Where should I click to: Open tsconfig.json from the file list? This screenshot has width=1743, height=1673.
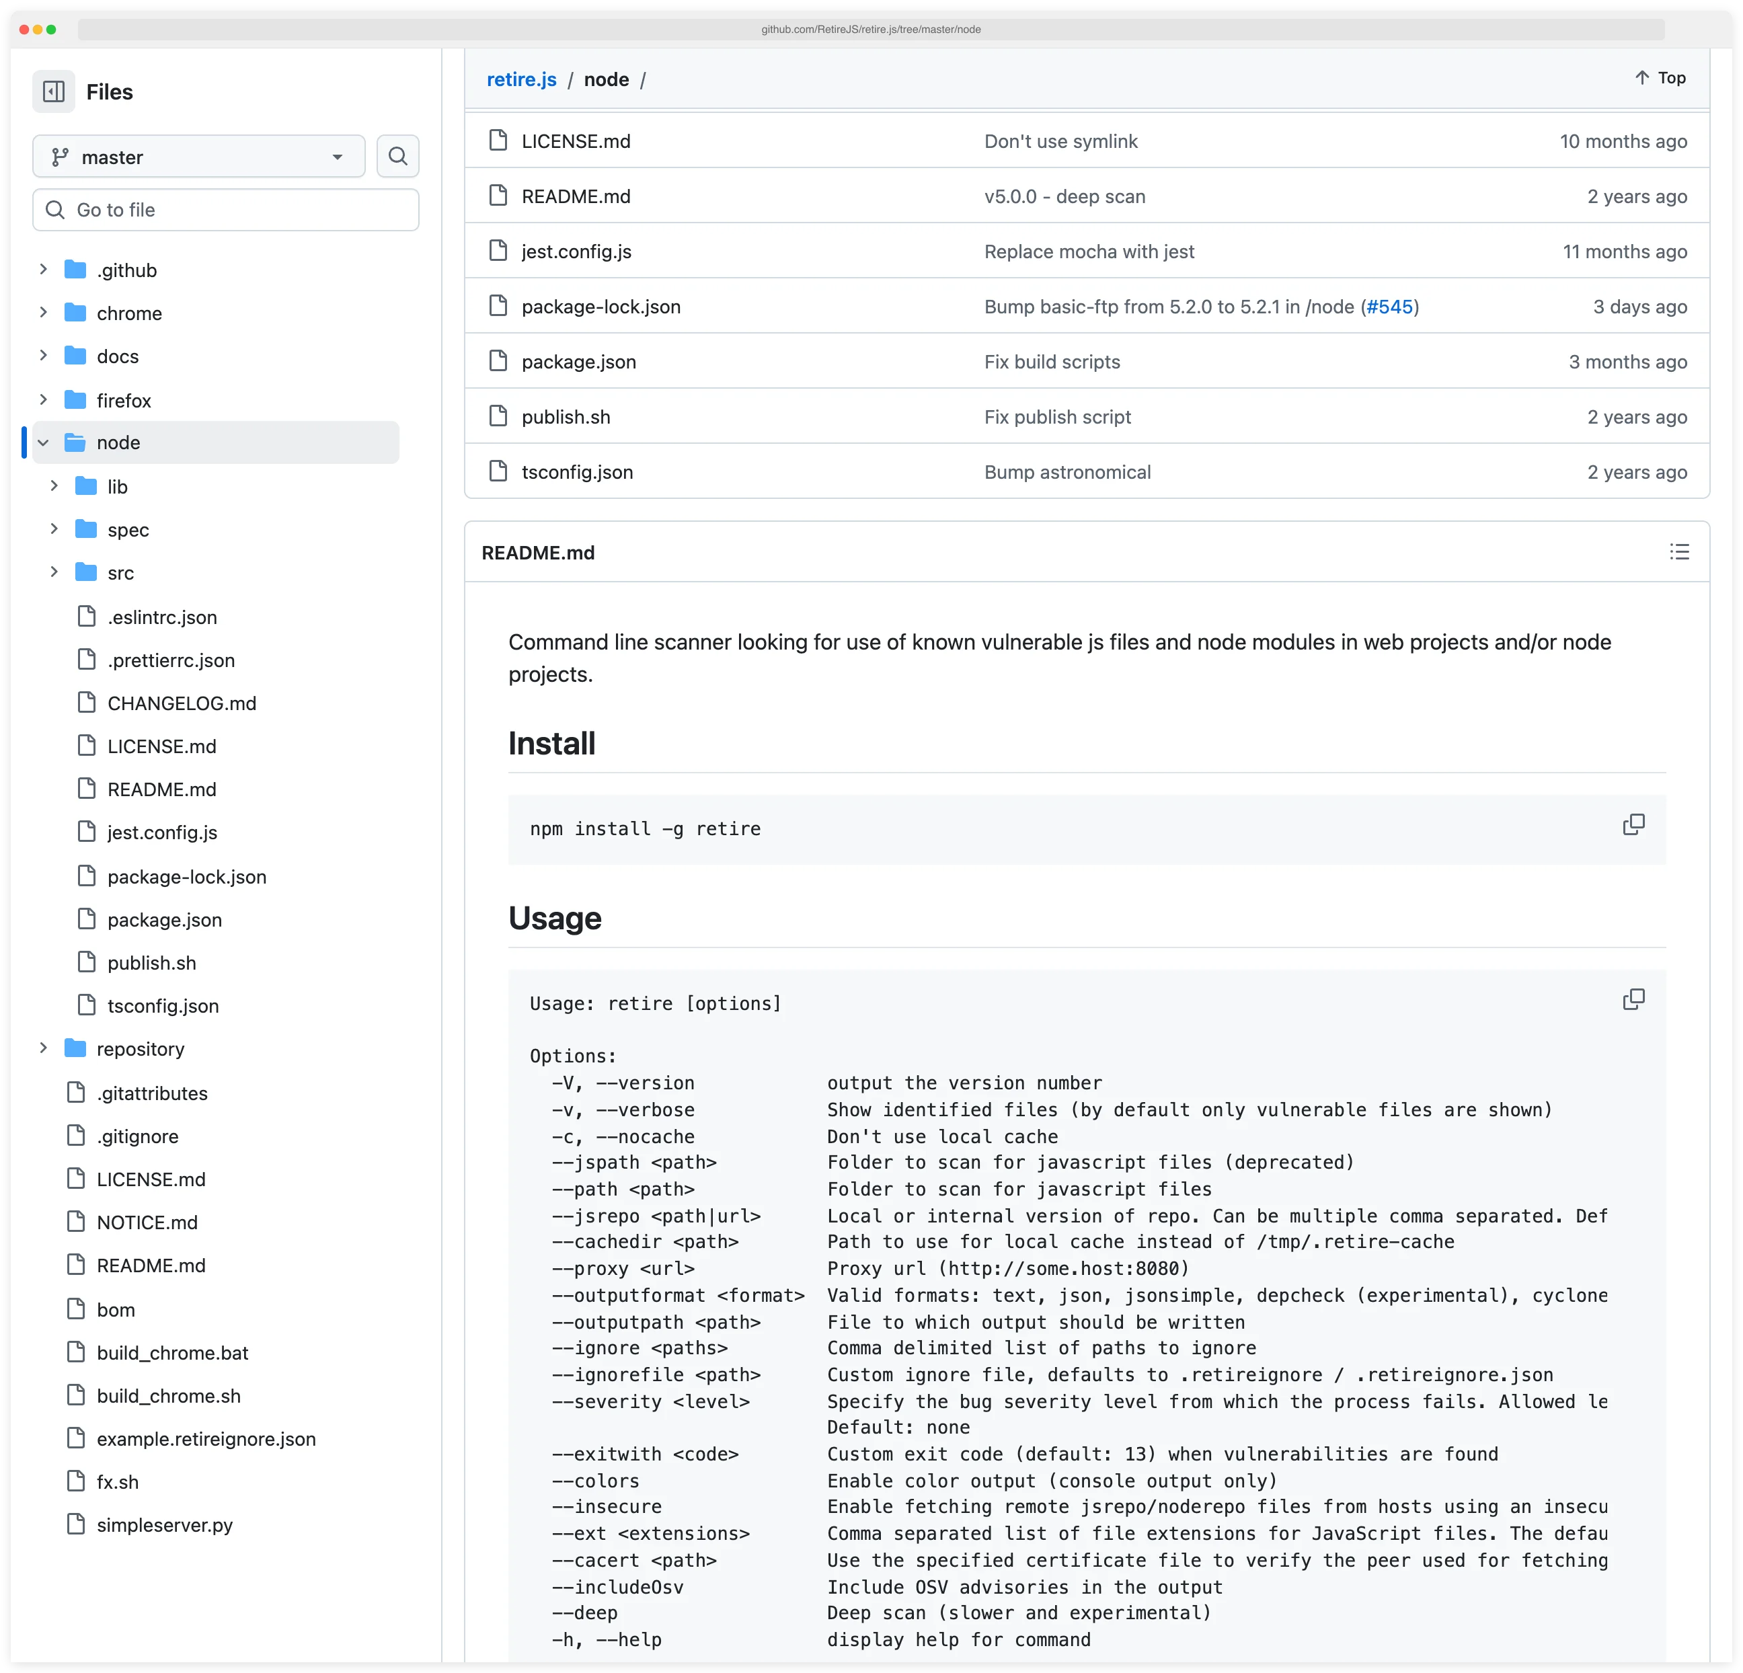pos(577,471)
